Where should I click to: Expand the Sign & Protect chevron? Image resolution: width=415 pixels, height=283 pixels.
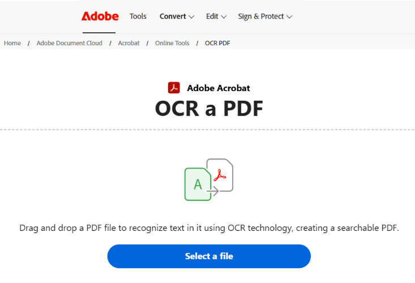[289, 17]
